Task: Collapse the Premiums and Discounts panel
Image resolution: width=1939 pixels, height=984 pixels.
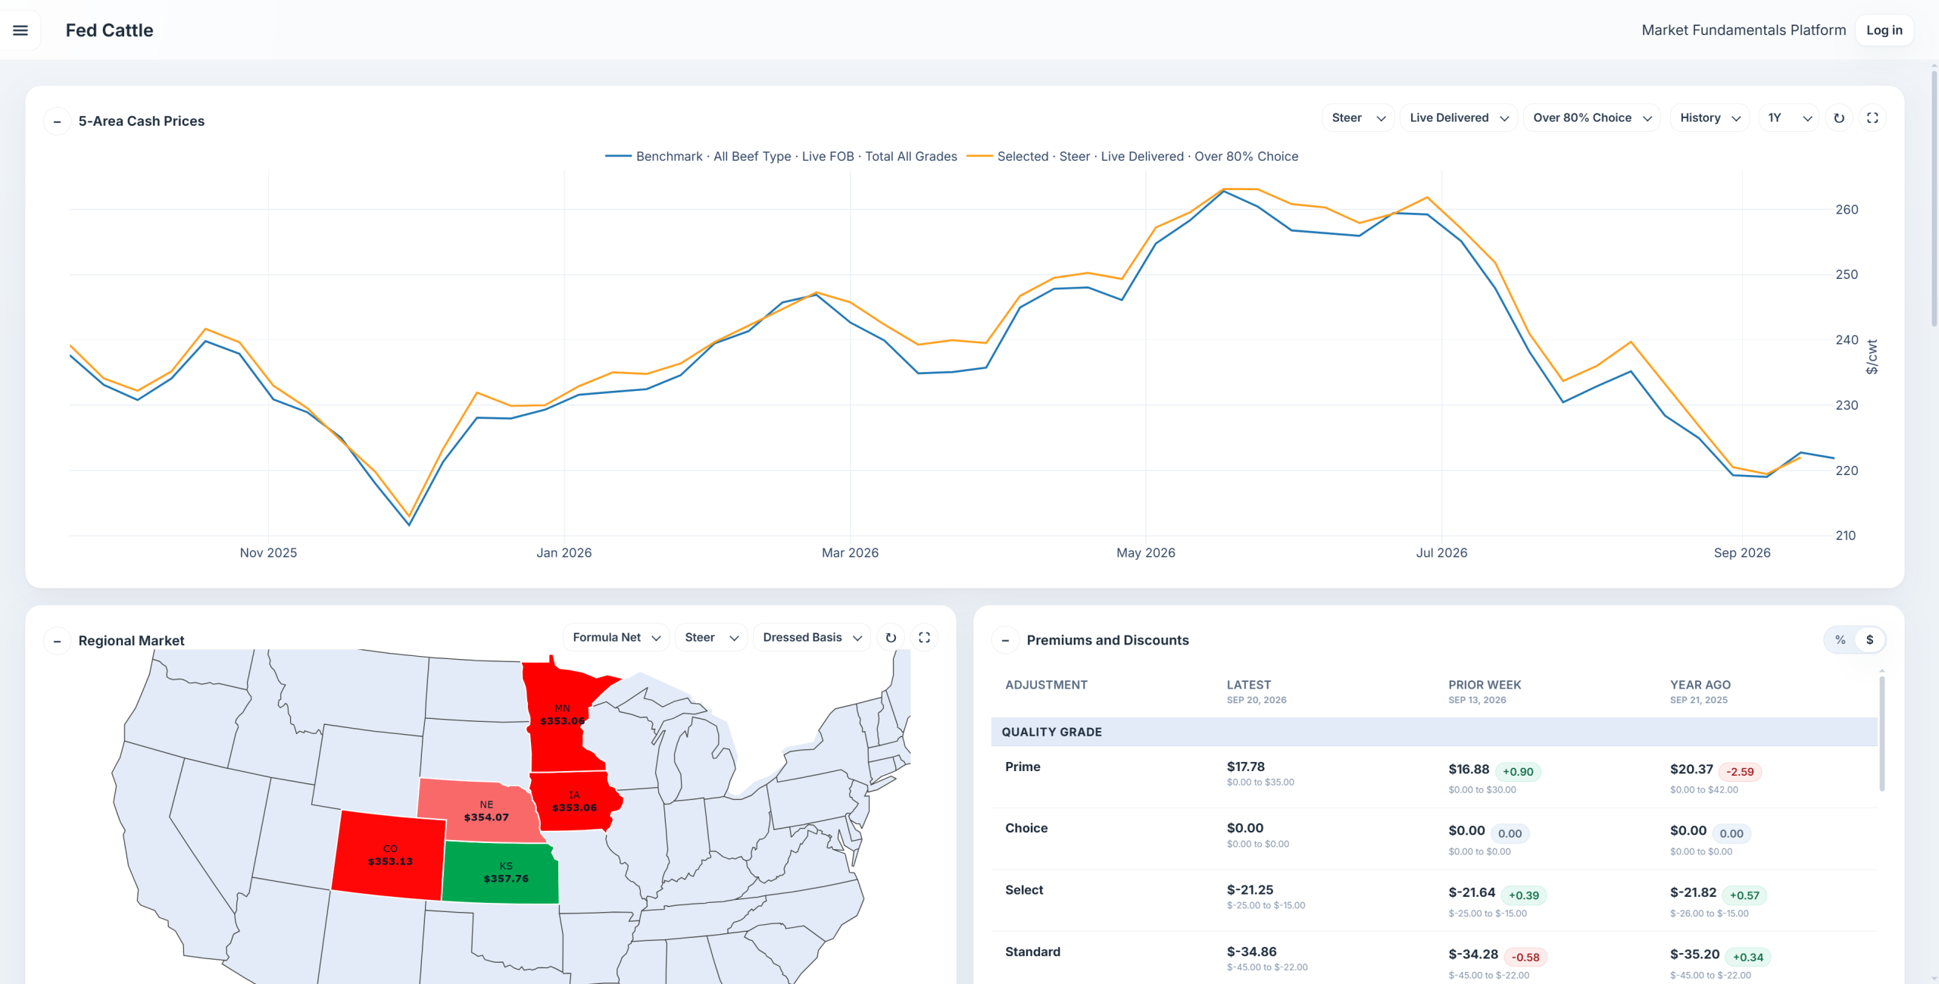Action: click(1006, 641)
